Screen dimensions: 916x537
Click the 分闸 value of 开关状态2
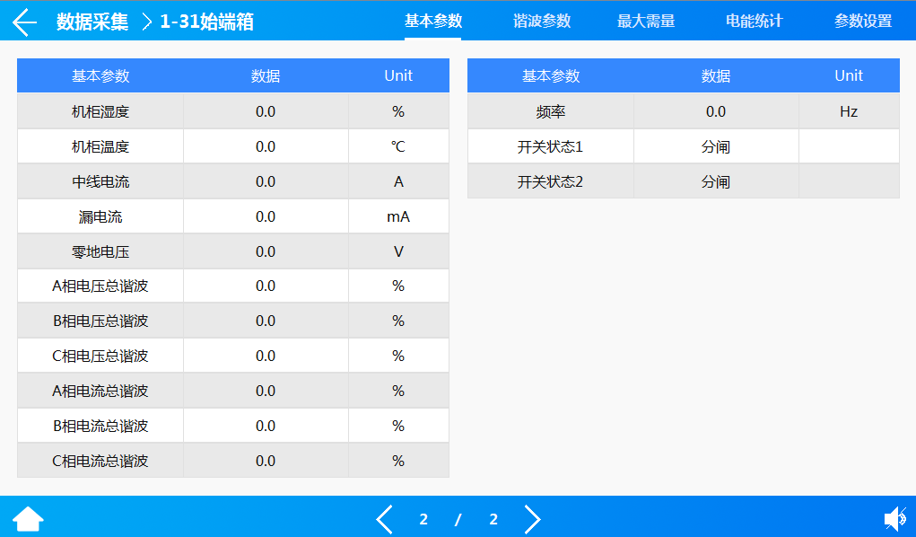(x=716, y=182)
